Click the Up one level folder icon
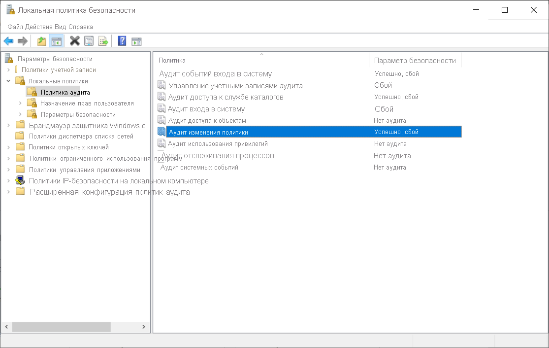This screenshot has height=348, width=549. point(42,41)
